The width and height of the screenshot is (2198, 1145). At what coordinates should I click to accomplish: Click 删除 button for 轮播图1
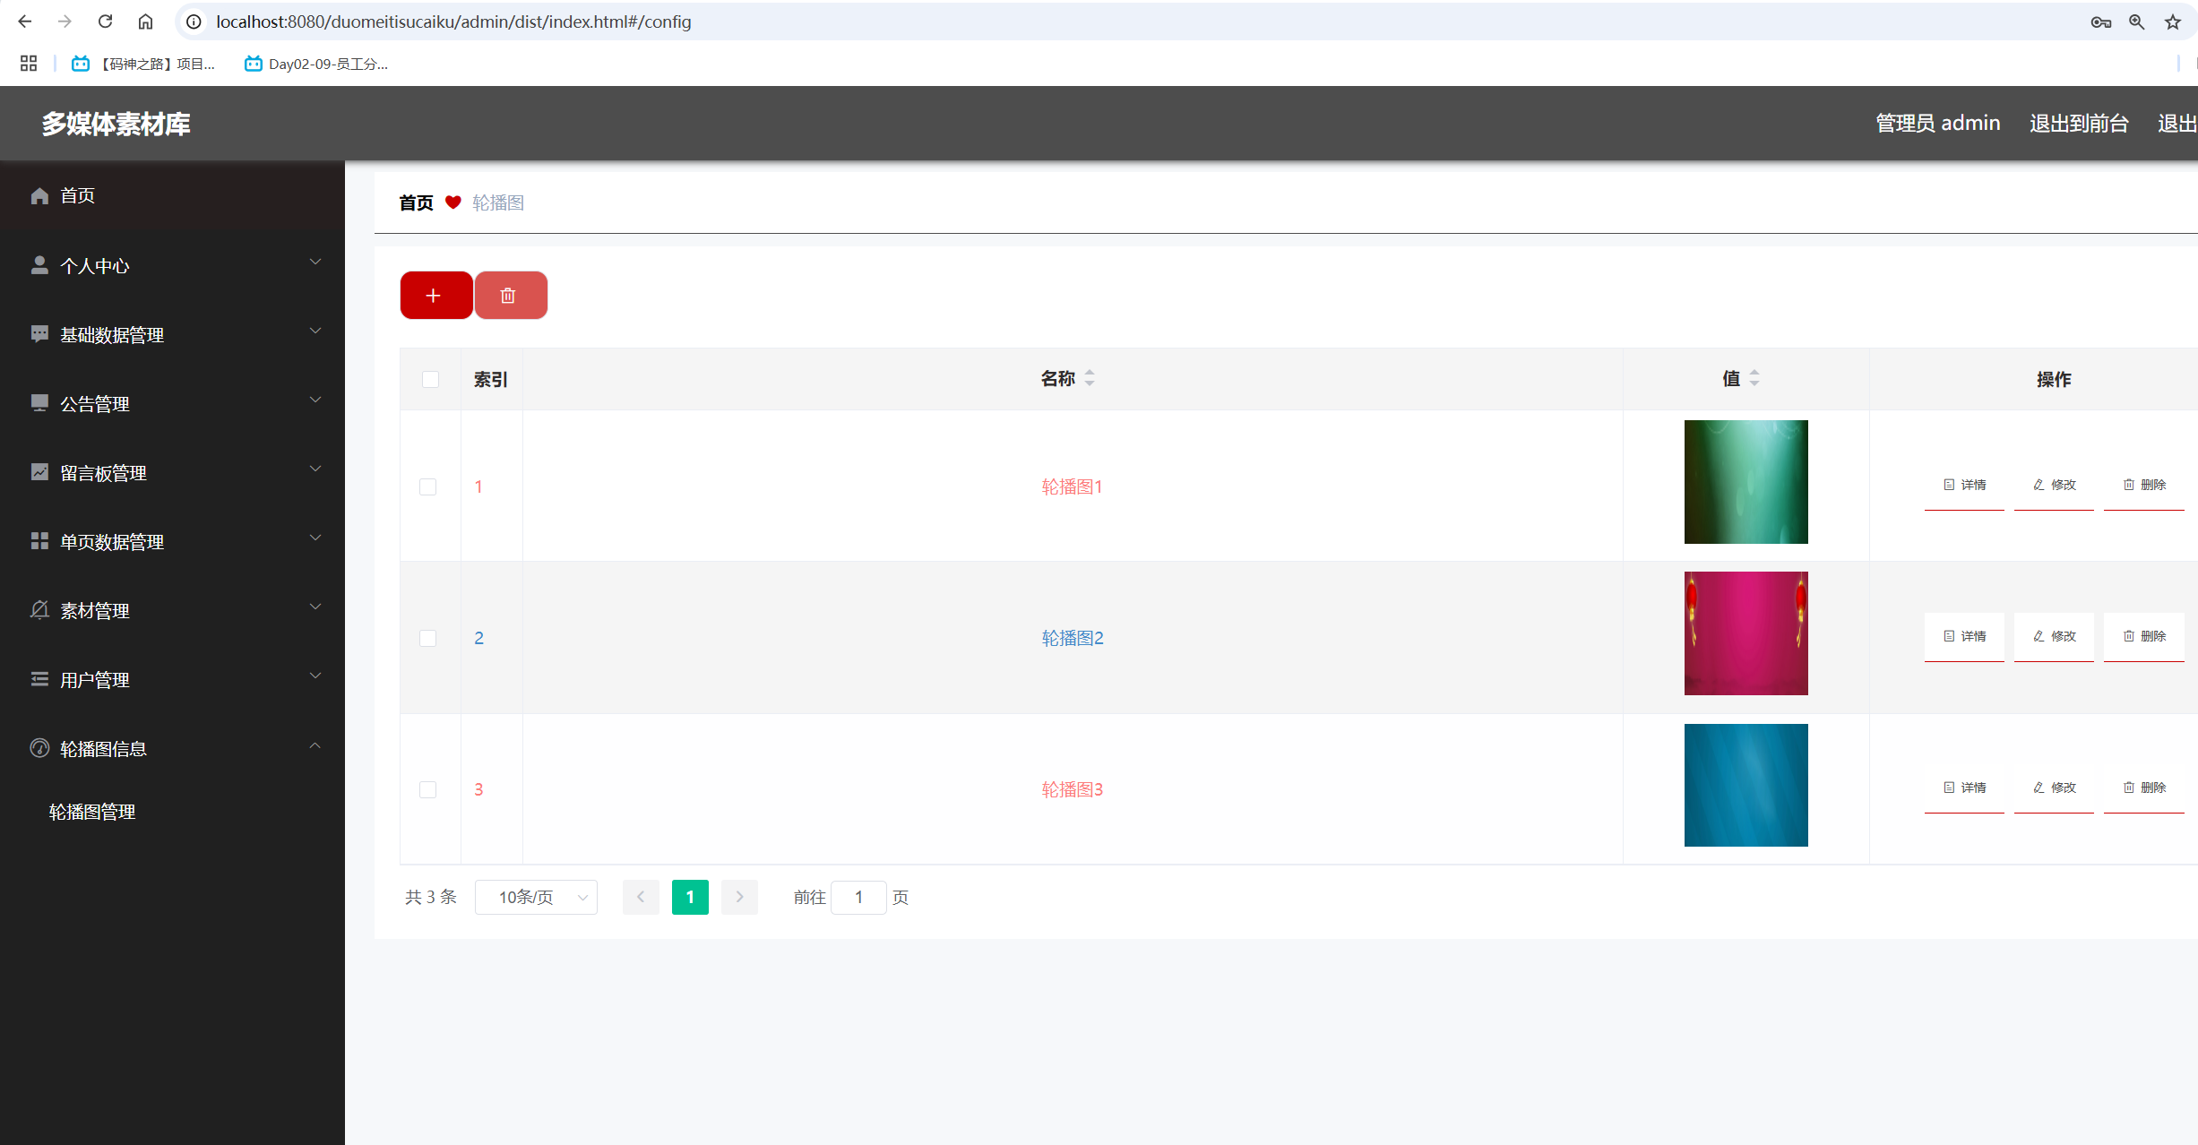coord(2143,486)
